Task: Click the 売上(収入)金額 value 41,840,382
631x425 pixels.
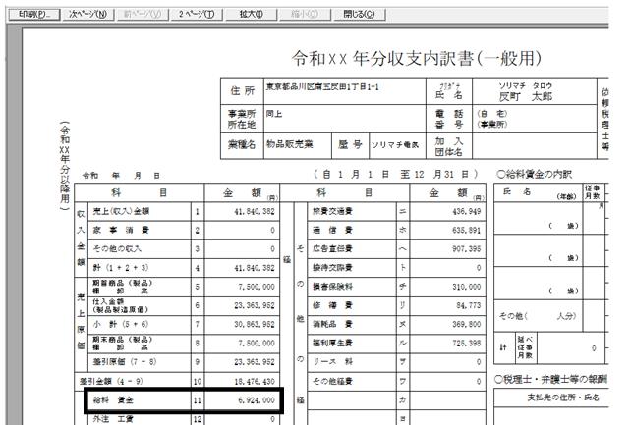Action: click(242, 211)
